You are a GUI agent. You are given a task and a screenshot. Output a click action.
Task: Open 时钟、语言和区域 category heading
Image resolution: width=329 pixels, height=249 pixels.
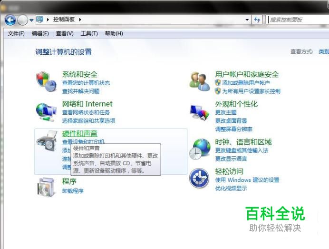click(x=243, y=142)
